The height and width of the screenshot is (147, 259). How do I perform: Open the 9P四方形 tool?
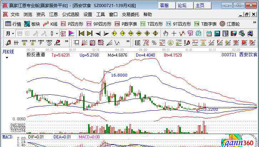[99, 24]
